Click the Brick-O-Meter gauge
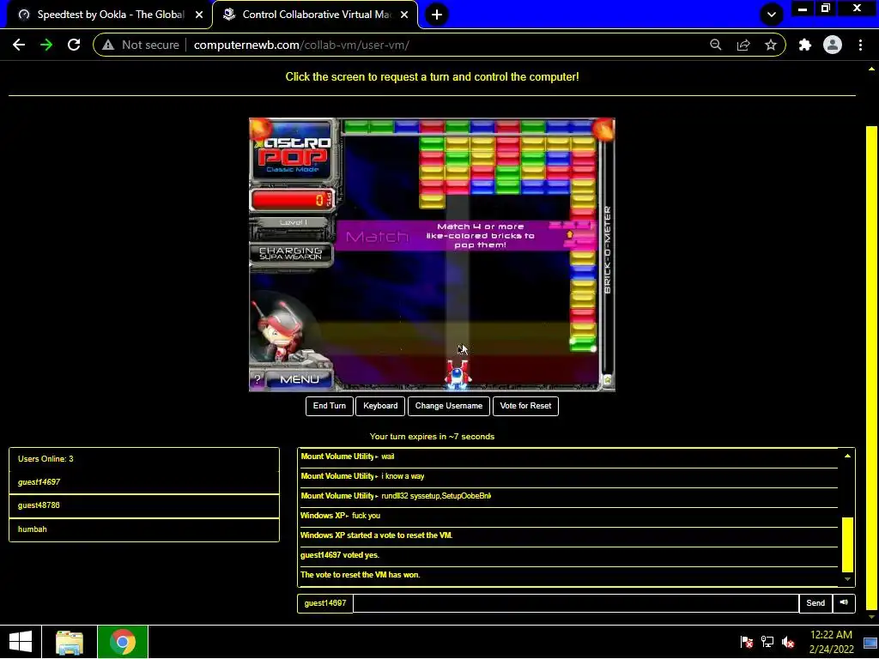Viewport: 879px width, 659px height. click(x=608, y=251)
